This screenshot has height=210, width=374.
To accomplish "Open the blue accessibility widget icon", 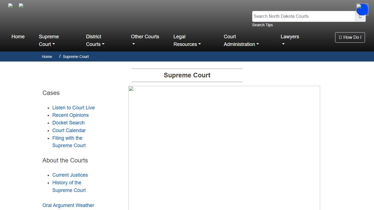I will tap(362, 9).
